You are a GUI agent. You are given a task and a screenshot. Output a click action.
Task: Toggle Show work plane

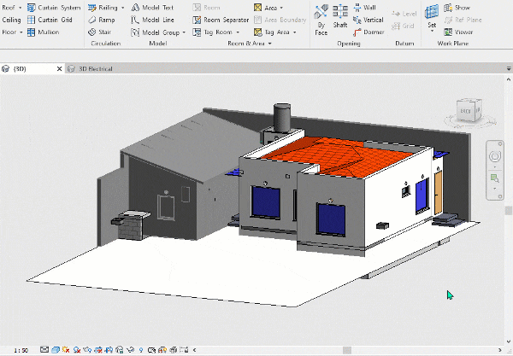(x=457, y=8)
